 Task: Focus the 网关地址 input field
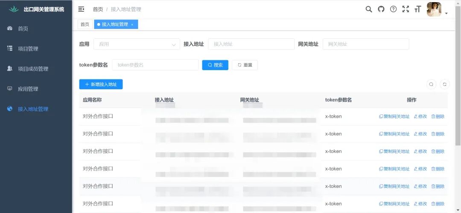pyautogui.click(x=366, y=44)
